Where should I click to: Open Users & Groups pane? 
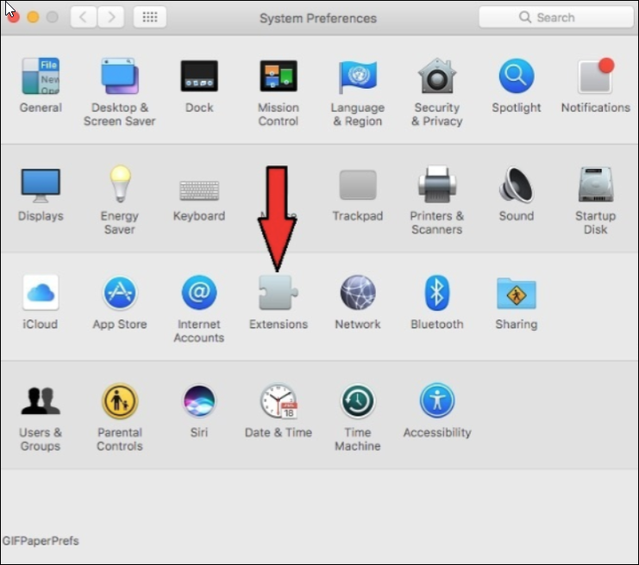click(x=41, y=401)
